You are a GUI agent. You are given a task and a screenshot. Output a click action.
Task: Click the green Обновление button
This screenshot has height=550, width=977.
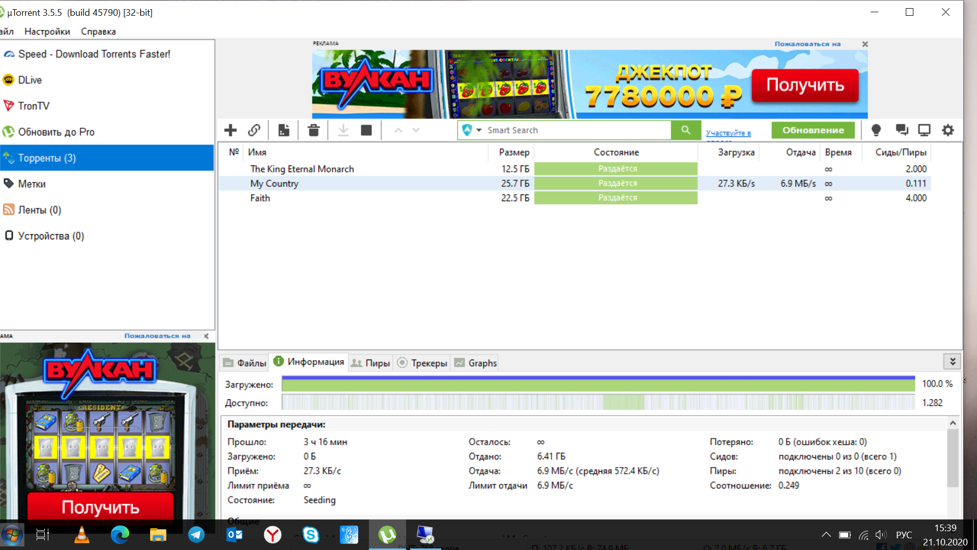[x=813, y=130]
